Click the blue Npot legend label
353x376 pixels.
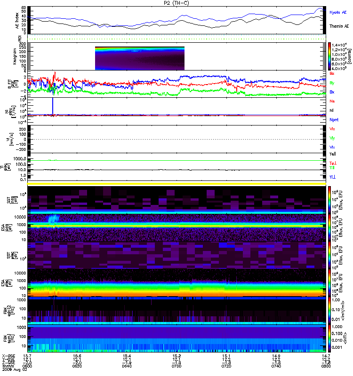click(334, 119)
